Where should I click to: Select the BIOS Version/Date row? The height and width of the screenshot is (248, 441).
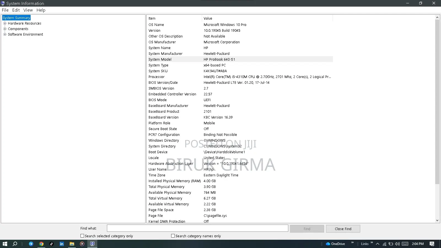coord(240,83)
